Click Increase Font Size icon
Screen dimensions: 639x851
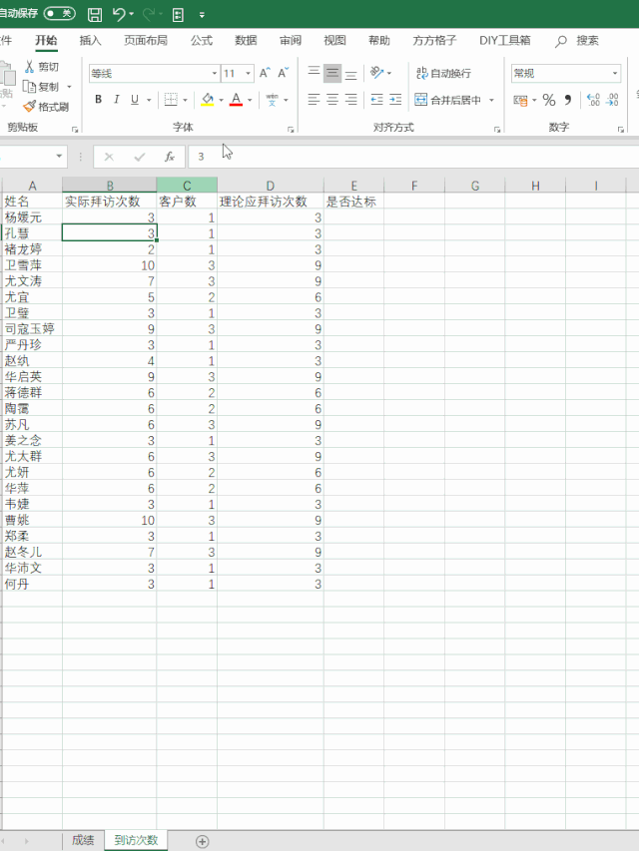pos(265,73)
